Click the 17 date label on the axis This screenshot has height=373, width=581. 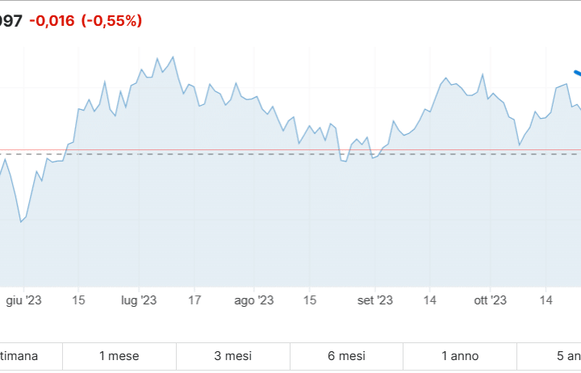[x=194, y=300]
